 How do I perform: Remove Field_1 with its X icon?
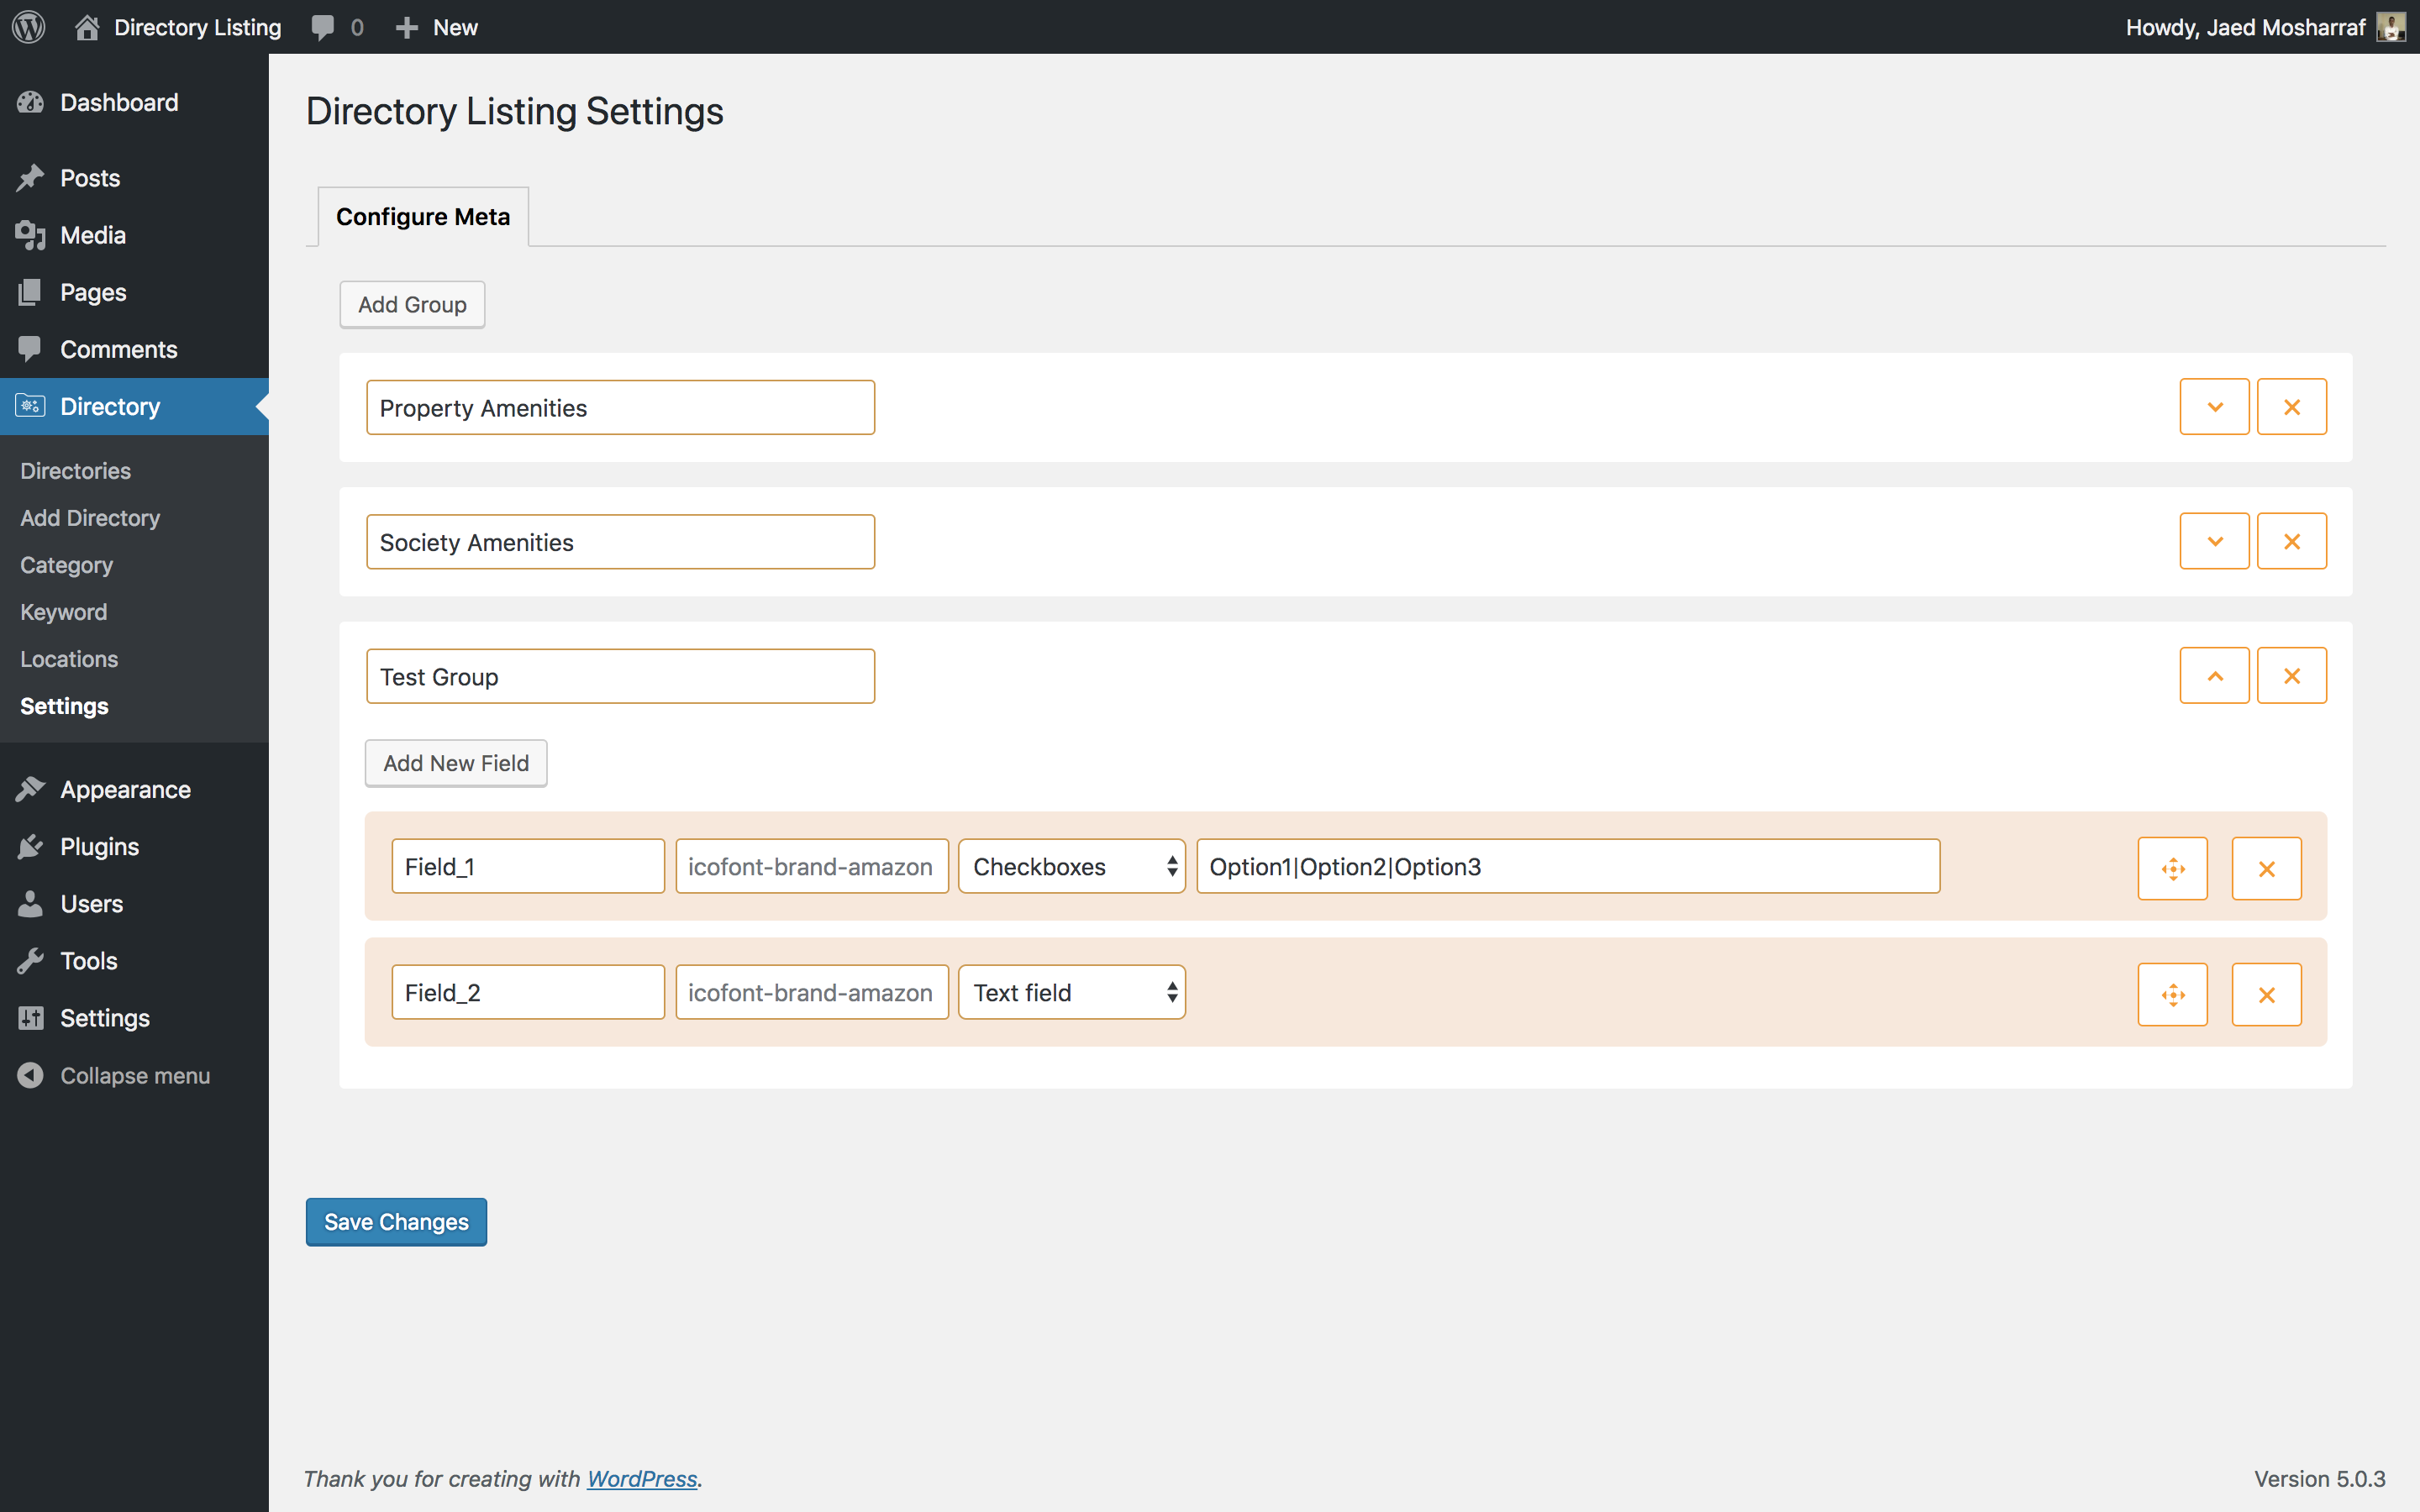(x=2266, y=868)
